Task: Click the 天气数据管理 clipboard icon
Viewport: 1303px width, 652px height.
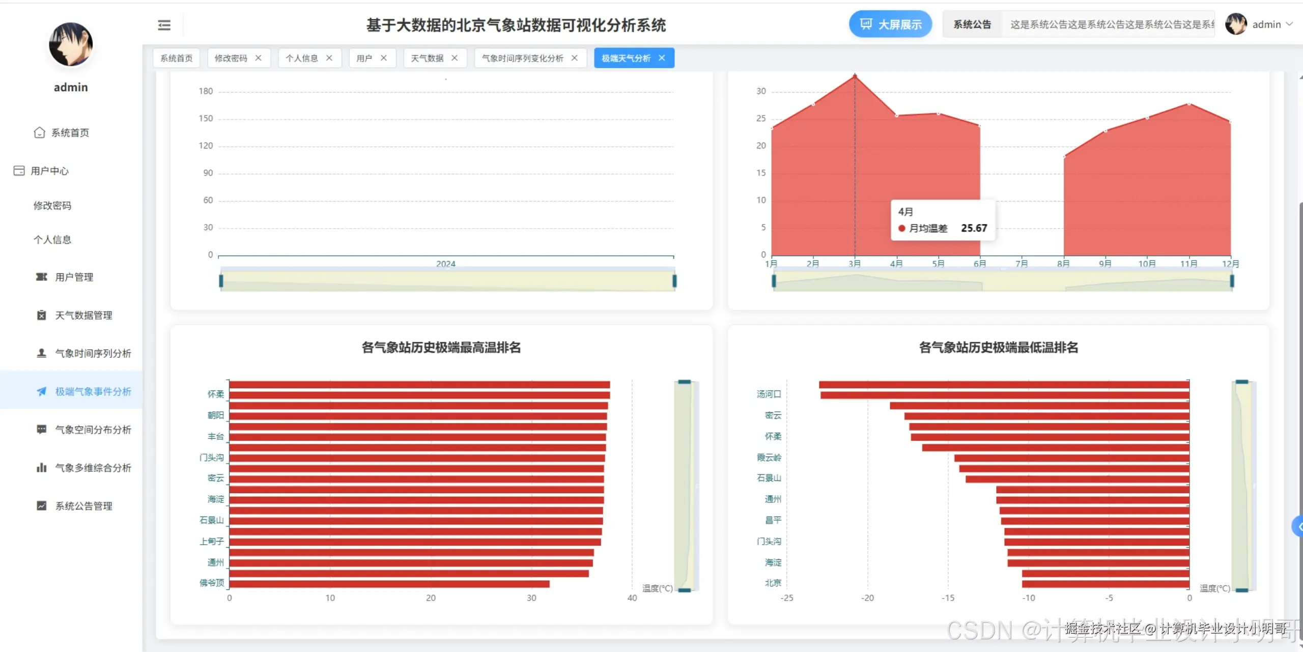Action: [x=41, y=315]
